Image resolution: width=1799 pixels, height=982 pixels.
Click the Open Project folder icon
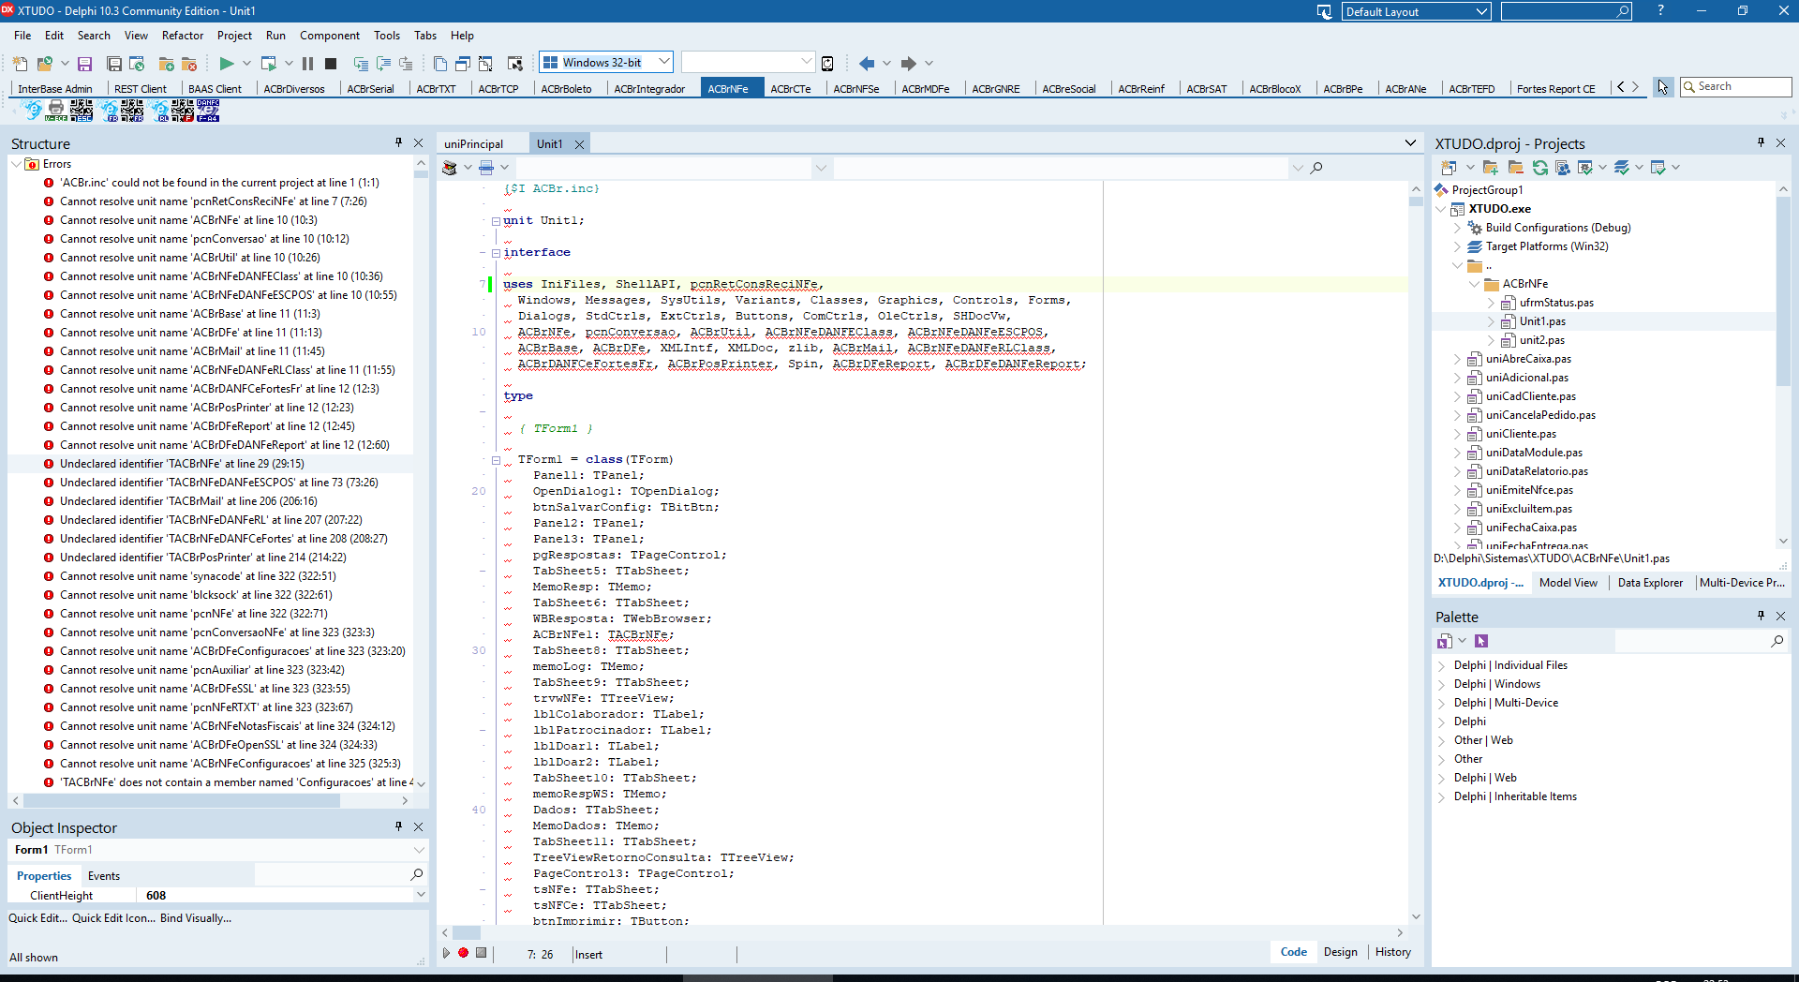coord(44,64)
